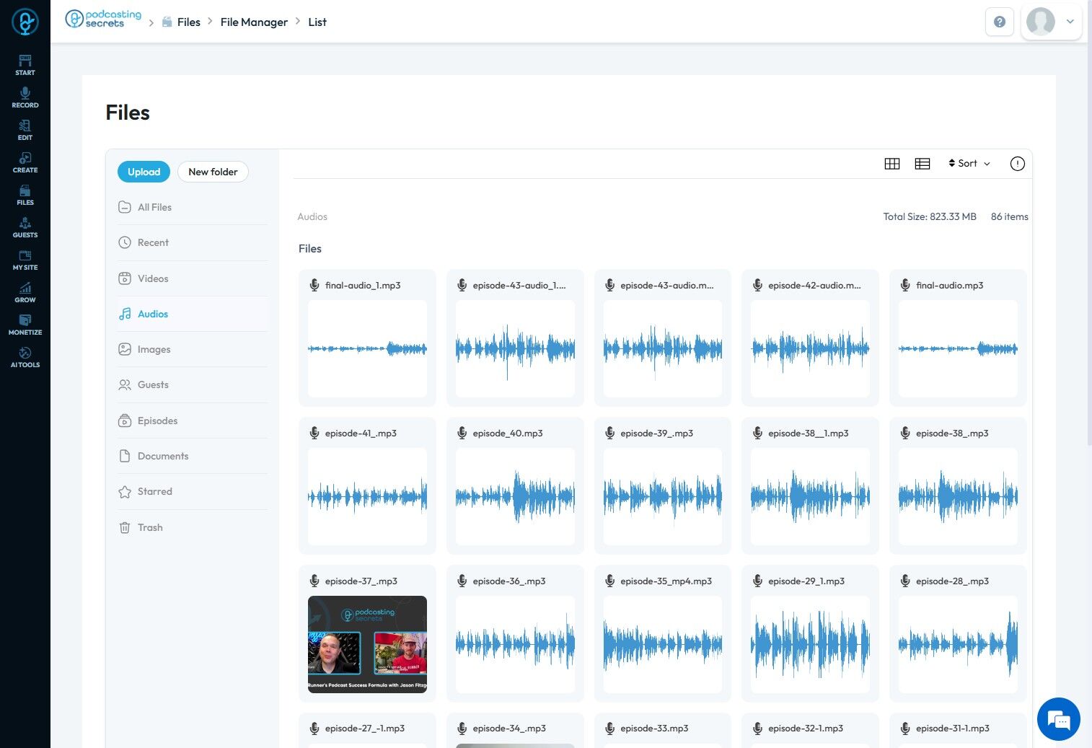Open the AI TOOLS section
This screenshot has height=748, width=1092.
25,357
